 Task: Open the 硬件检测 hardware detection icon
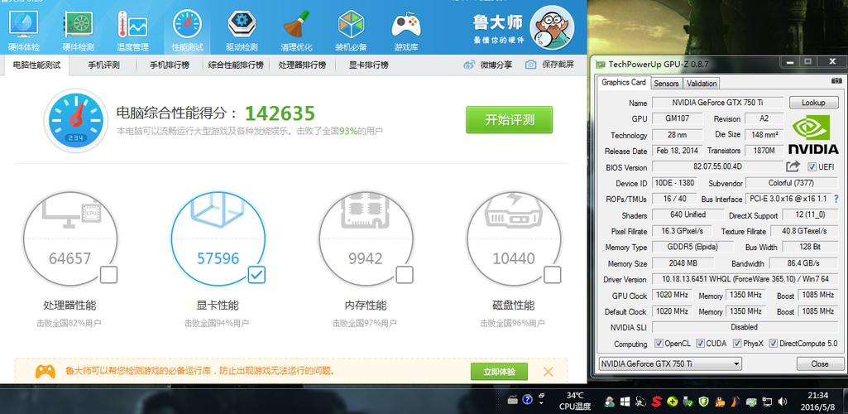click(x=79, y=25)
